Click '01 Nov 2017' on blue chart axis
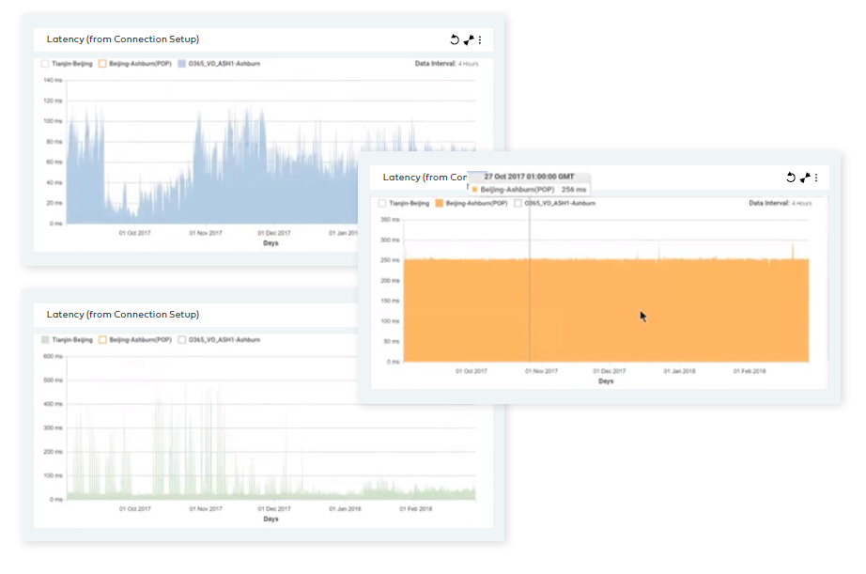 coord(206,233)
